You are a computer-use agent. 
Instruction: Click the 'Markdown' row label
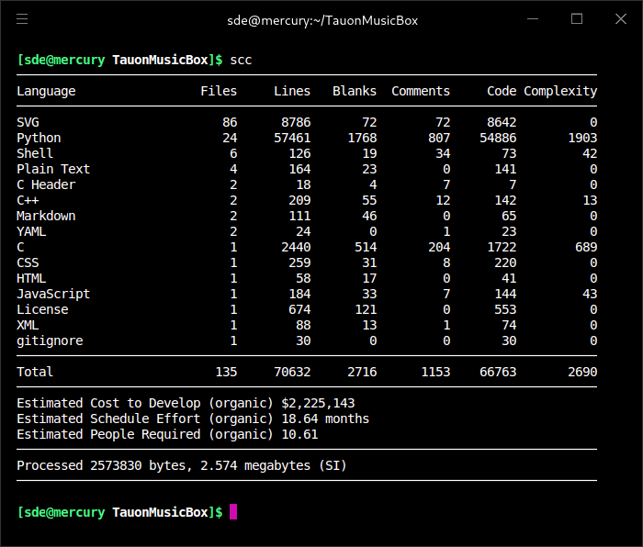click(46, 216)
